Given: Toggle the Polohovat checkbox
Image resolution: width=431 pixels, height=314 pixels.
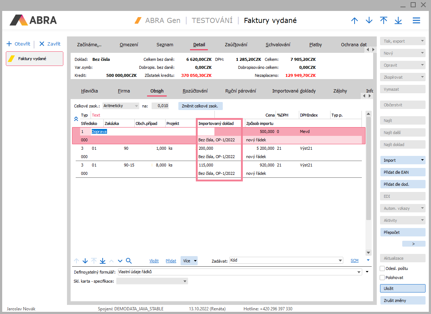Looking at the screenshot, I should coord(382,278).
